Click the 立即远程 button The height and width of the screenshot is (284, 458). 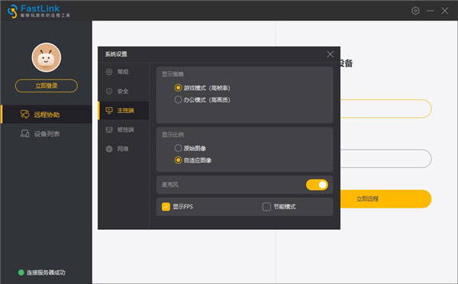tap(385, 198)
